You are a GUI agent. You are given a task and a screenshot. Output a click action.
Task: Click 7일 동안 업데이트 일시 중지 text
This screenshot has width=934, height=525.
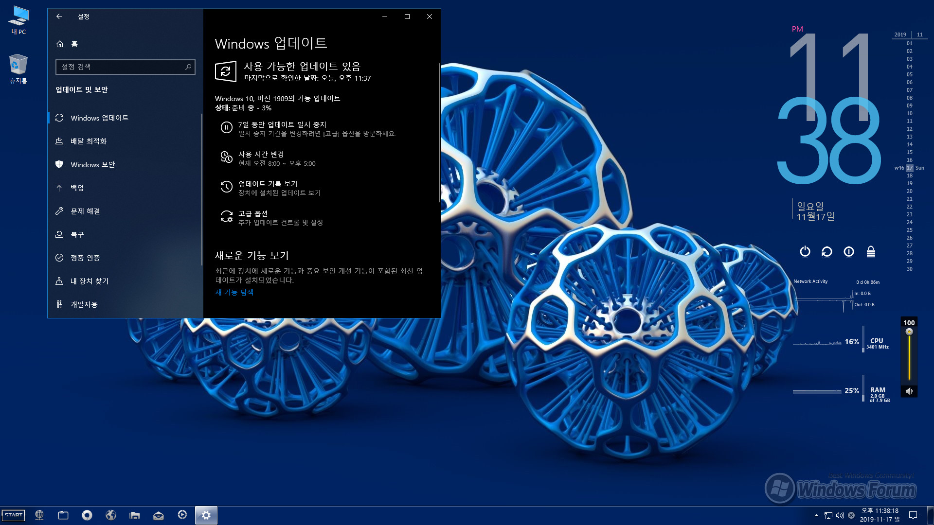[x=282, y=125]
